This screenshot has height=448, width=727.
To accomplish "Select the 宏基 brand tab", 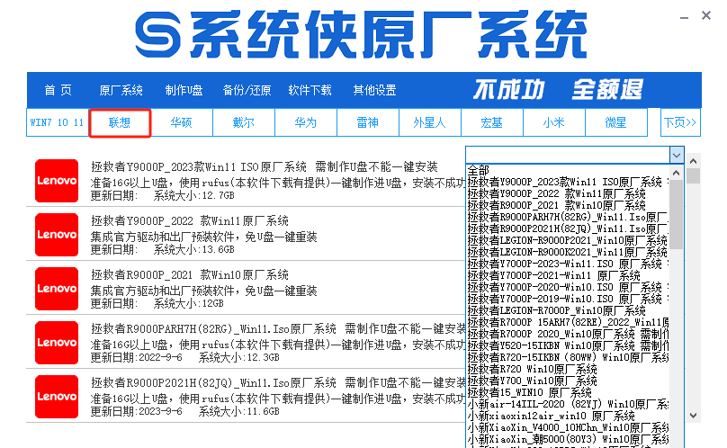I will pyautogui.click(x=492, y=123).
